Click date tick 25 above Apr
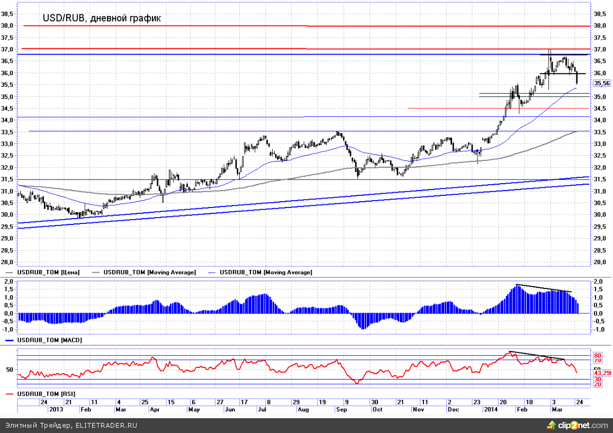Viewport: 613px width, 433px height. 145,402
